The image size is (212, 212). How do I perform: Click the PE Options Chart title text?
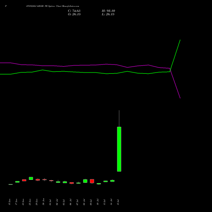tap(53, 6)
